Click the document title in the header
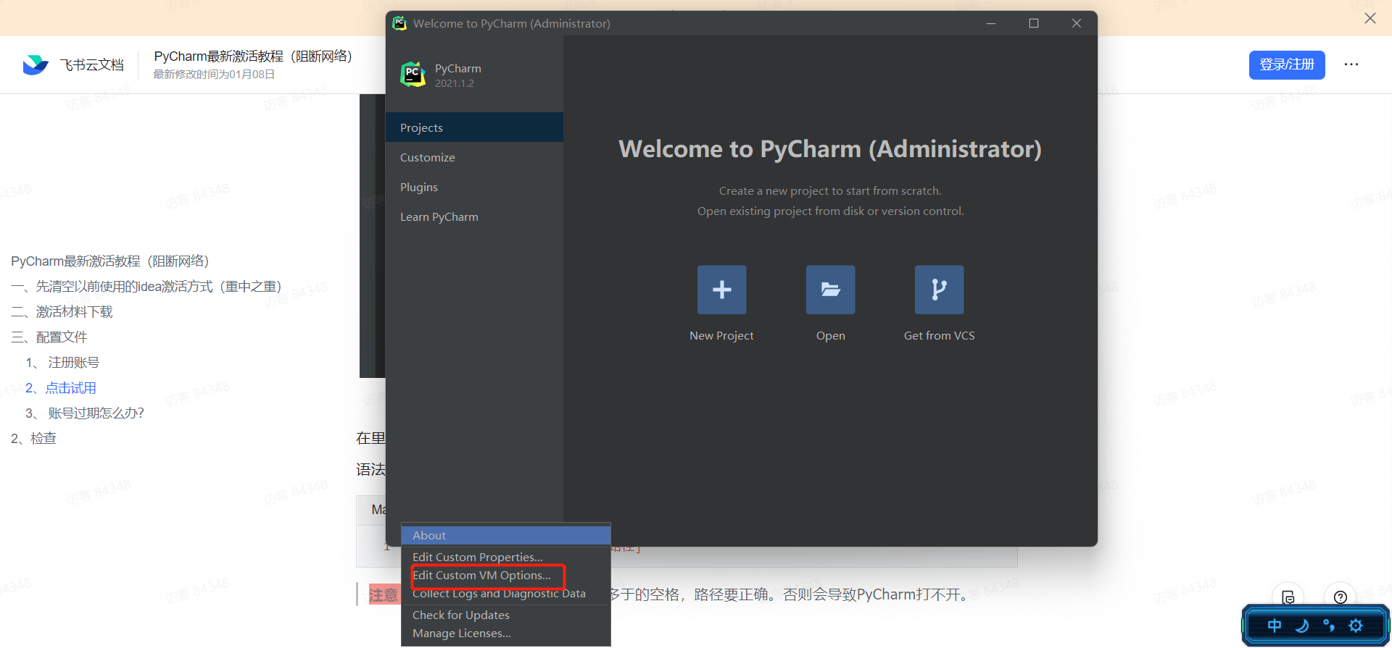The height and width of the screenshot is (648, 1392). pyautogui.click(x=253, y=56)
